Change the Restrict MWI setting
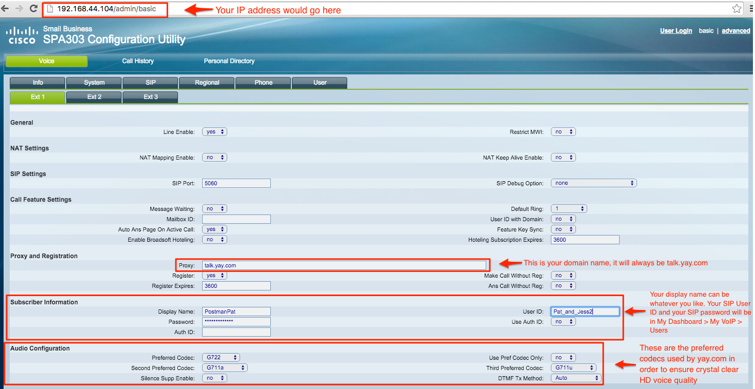The width and height of the screenshot is (755, 389). [563, 132]
